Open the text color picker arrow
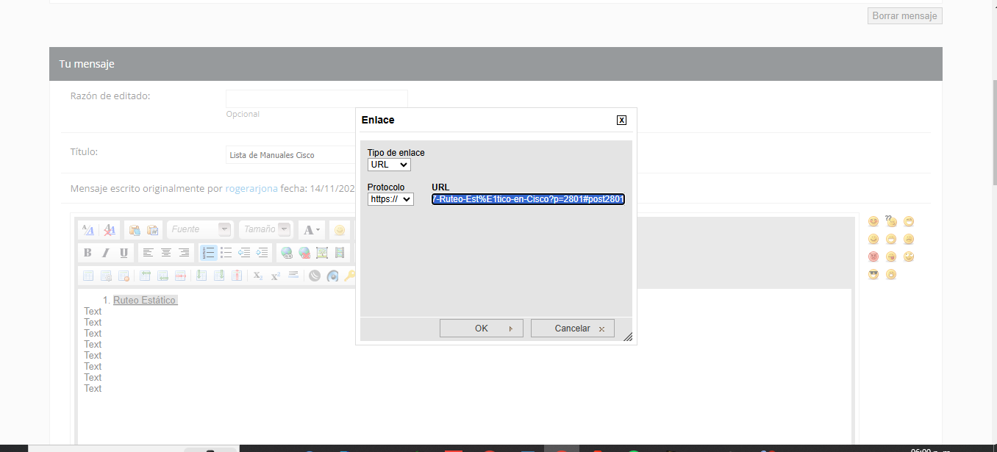The width and height of the screenshot is (997, 452). pyautogui.click(x=318, y=230)
